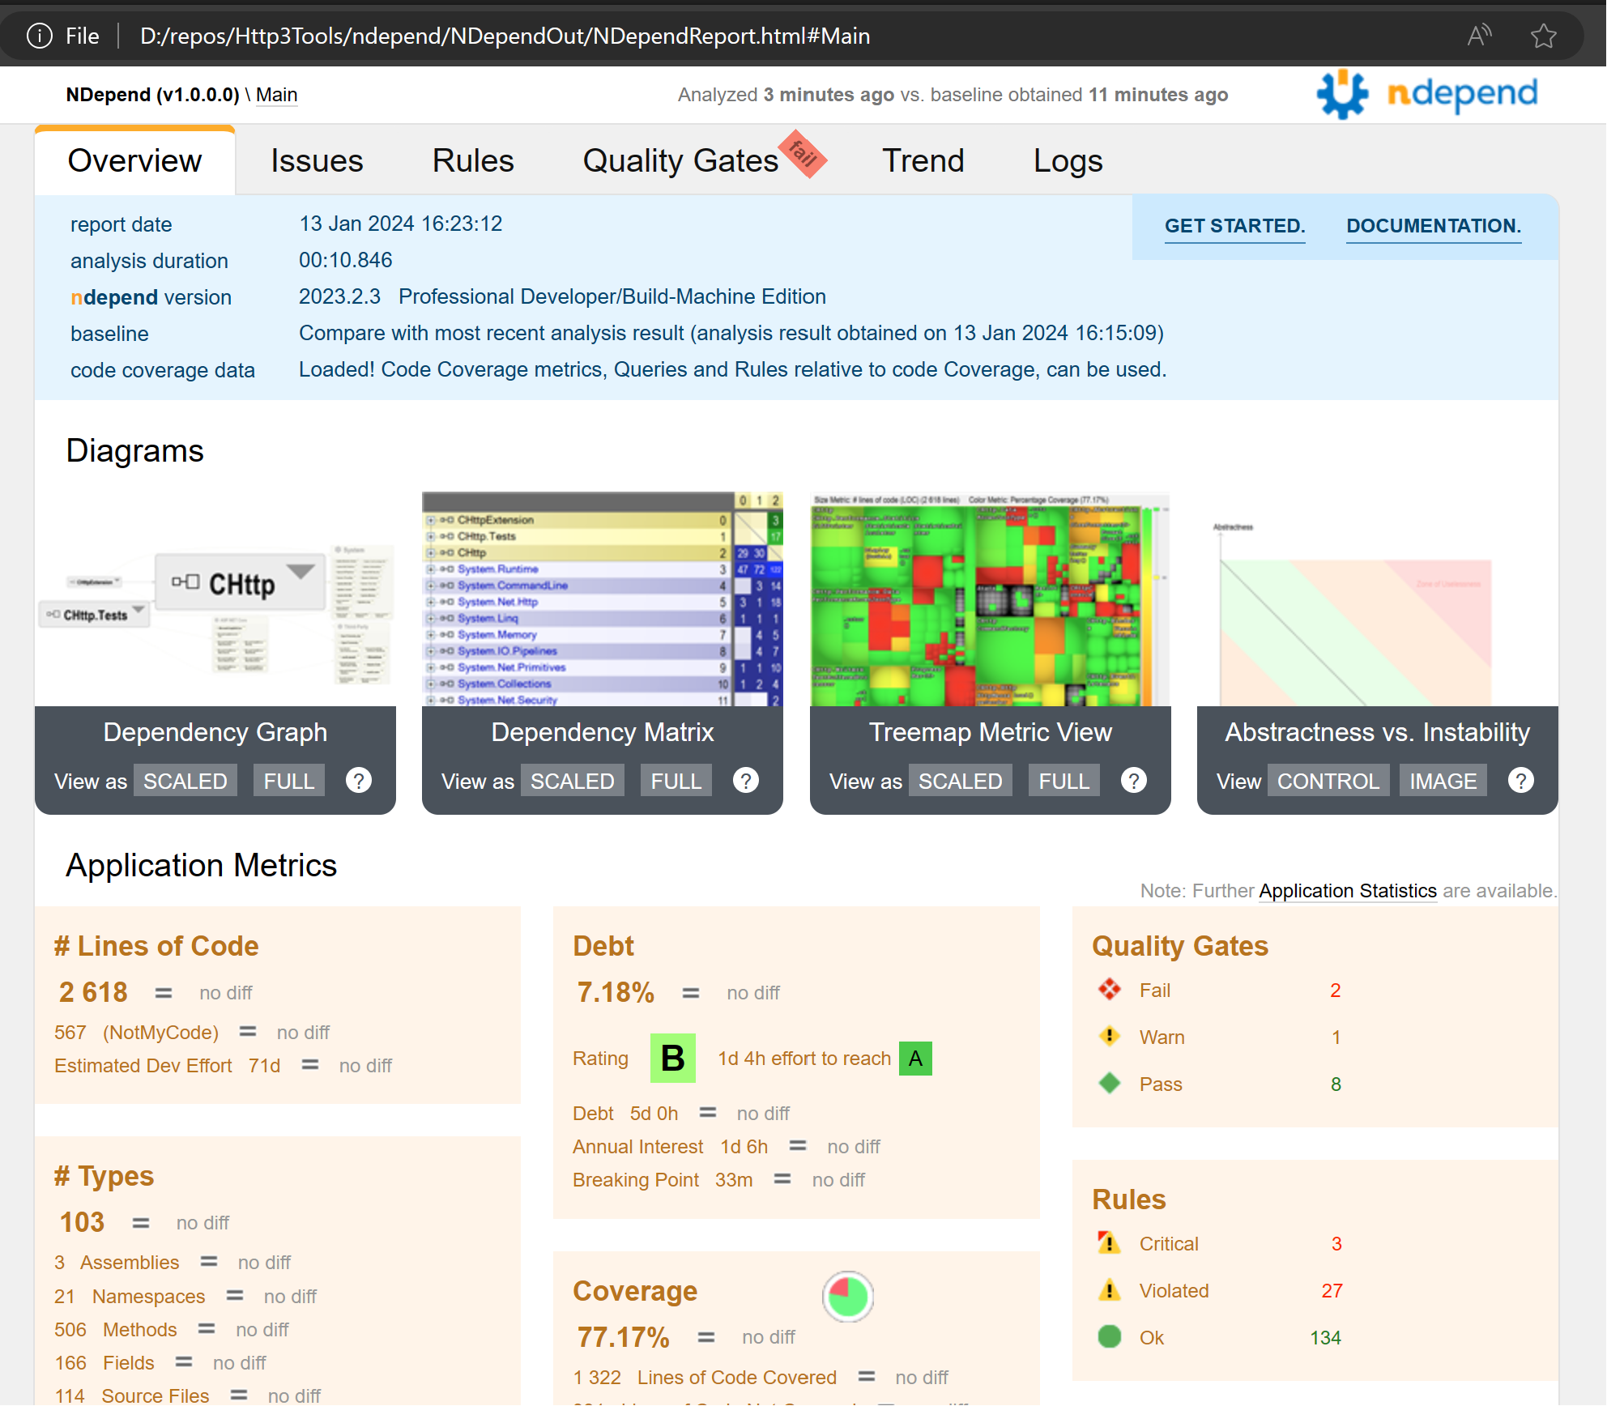The width and height of the screenshot is (1607, 1406).
Task: View Dependency Matrix as FULL
Action: 676,781
